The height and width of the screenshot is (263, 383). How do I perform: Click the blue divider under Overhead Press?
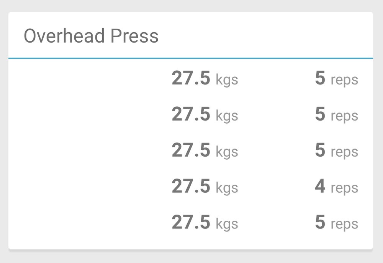(191, 58)
